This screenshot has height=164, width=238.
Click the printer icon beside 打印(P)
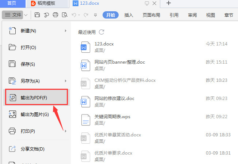point(12,131)
